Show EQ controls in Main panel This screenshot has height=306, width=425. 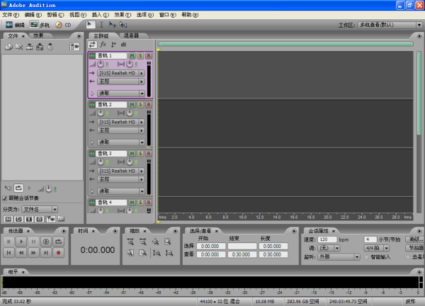coord(123,45)
